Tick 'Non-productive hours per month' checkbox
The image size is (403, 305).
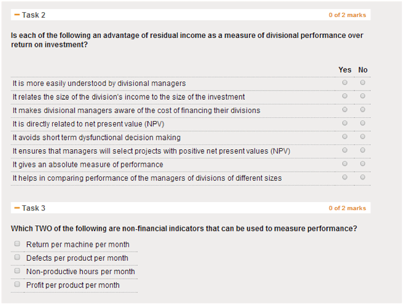tap(17, 271)
